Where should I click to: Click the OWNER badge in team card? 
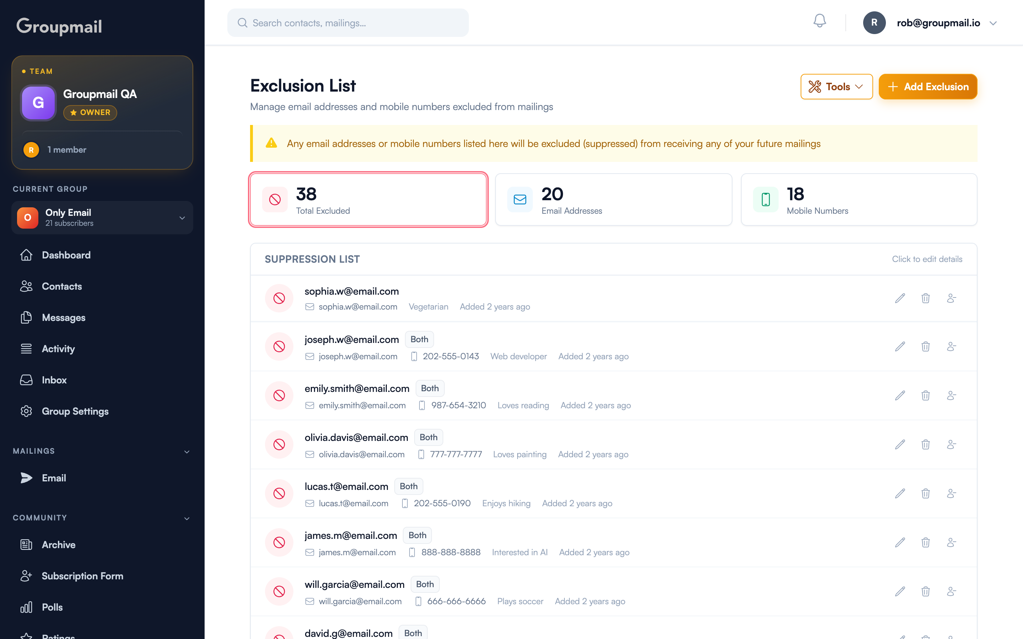(x=90, y=113)
